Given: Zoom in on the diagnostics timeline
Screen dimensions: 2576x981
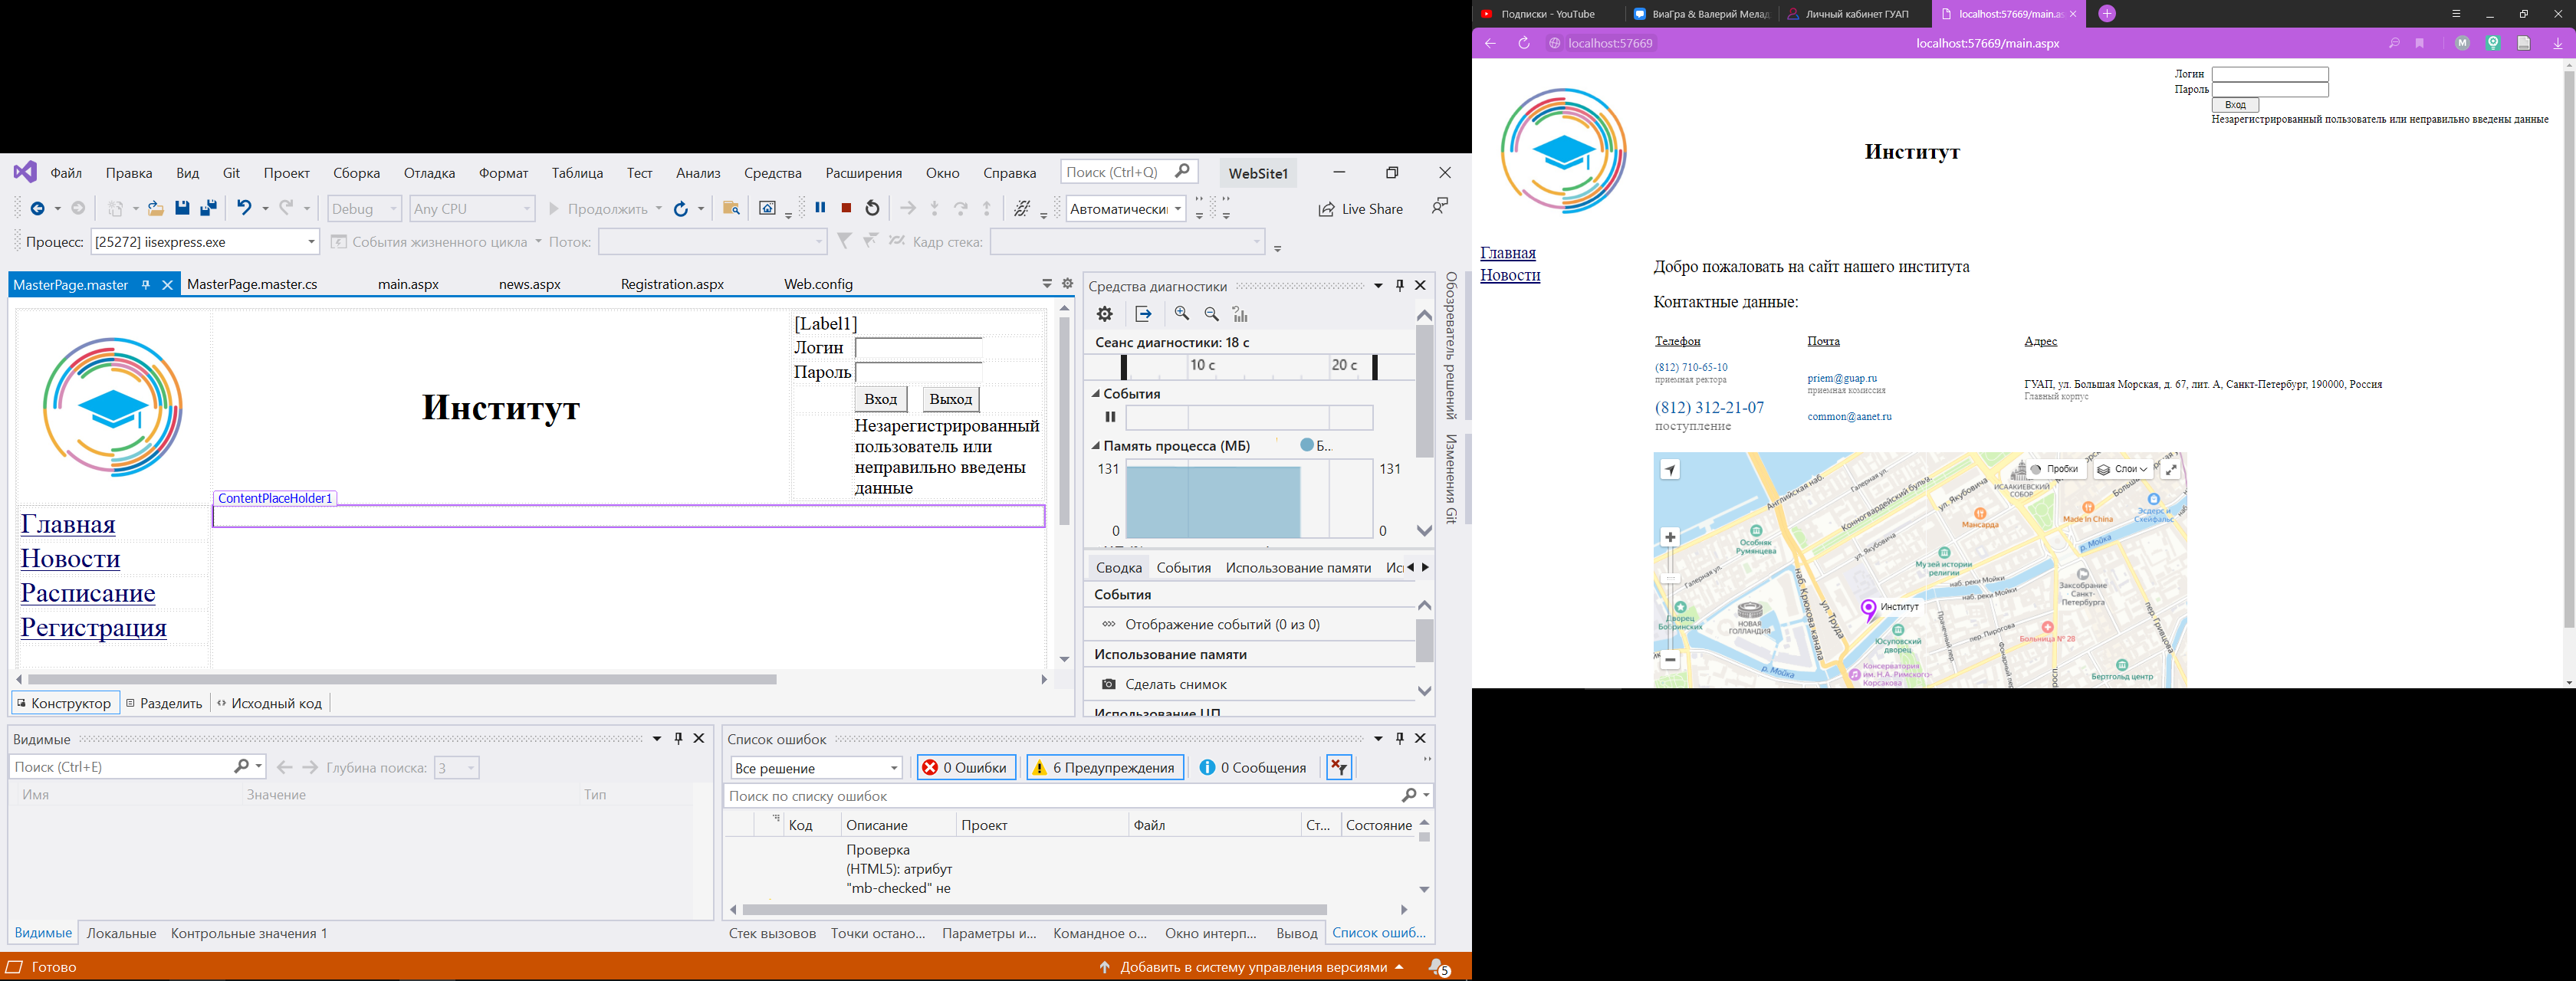Looking at the screenshot, I should (1182, 314).
